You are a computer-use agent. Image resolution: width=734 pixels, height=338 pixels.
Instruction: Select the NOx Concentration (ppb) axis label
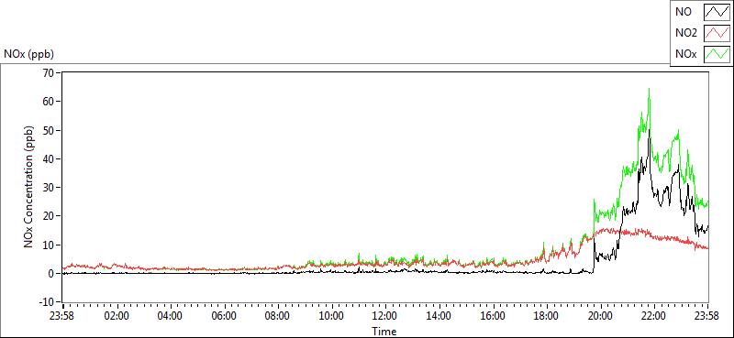coord(29,186)
